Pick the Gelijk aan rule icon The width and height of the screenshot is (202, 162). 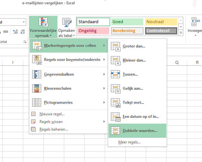116,89
